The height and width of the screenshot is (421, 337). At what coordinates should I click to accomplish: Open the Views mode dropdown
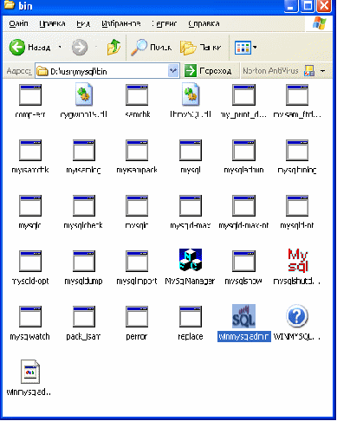click(246, 48)
